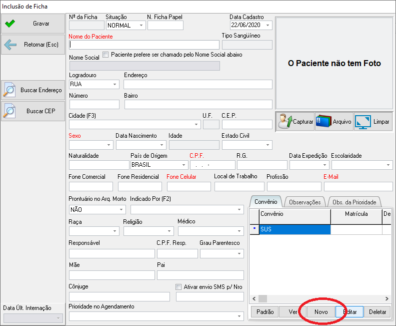Switch to the Observações tab
The height and width of the screenshot is (326, 396).
coord(304,202)
